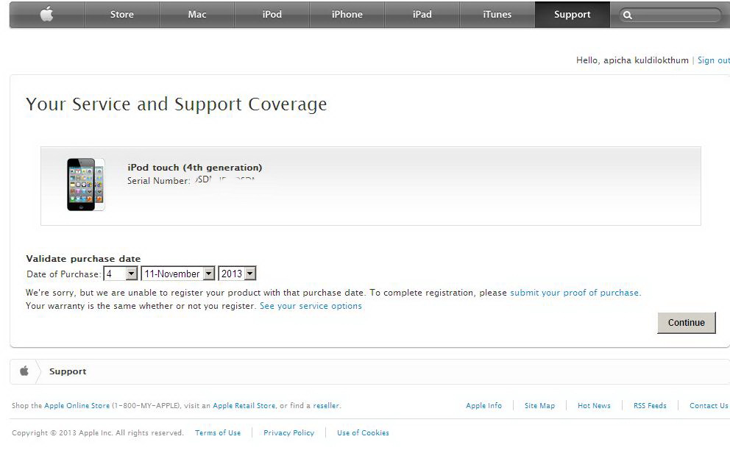The width and height of the screenshot is (730, 453).
Task: Open the Apple Online Store link
Action: 77,405
